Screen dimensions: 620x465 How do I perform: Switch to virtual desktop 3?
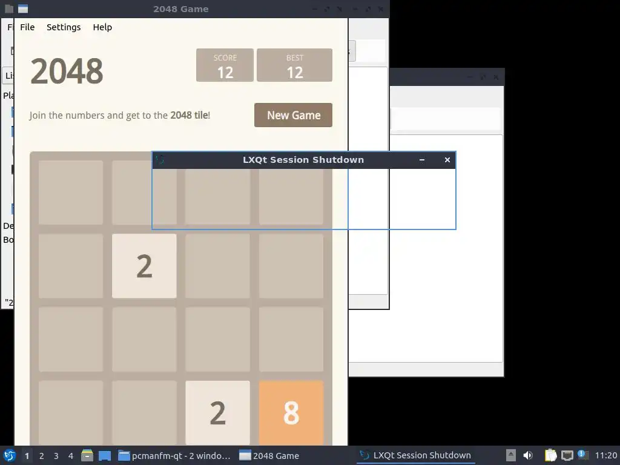(x=56, y=456)
